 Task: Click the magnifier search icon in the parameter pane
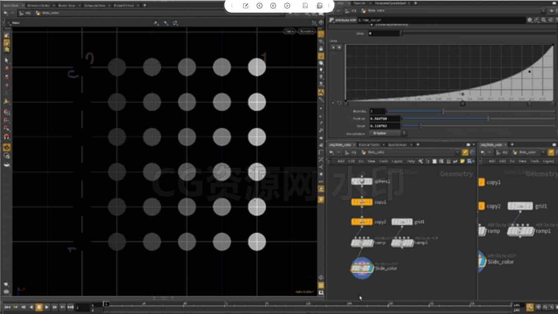[544, 20]
